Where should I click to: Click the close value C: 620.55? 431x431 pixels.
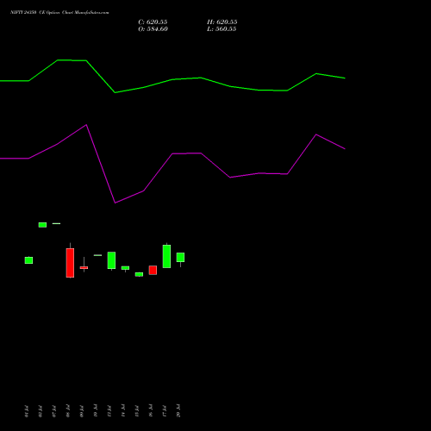click(153, 22)
